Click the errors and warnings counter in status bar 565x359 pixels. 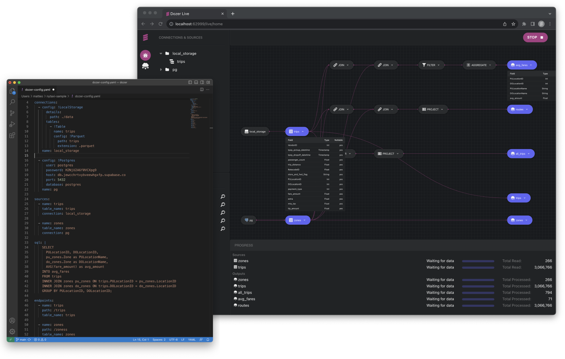[x=40, y=340]
